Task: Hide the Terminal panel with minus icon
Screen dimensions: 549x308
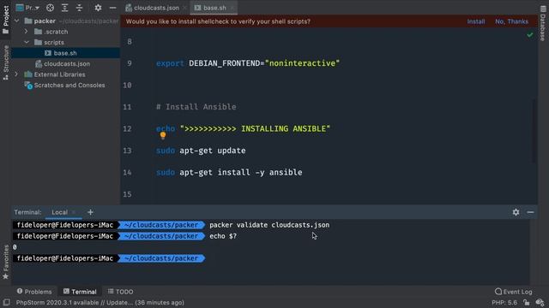Action: [x=530, y=212]
